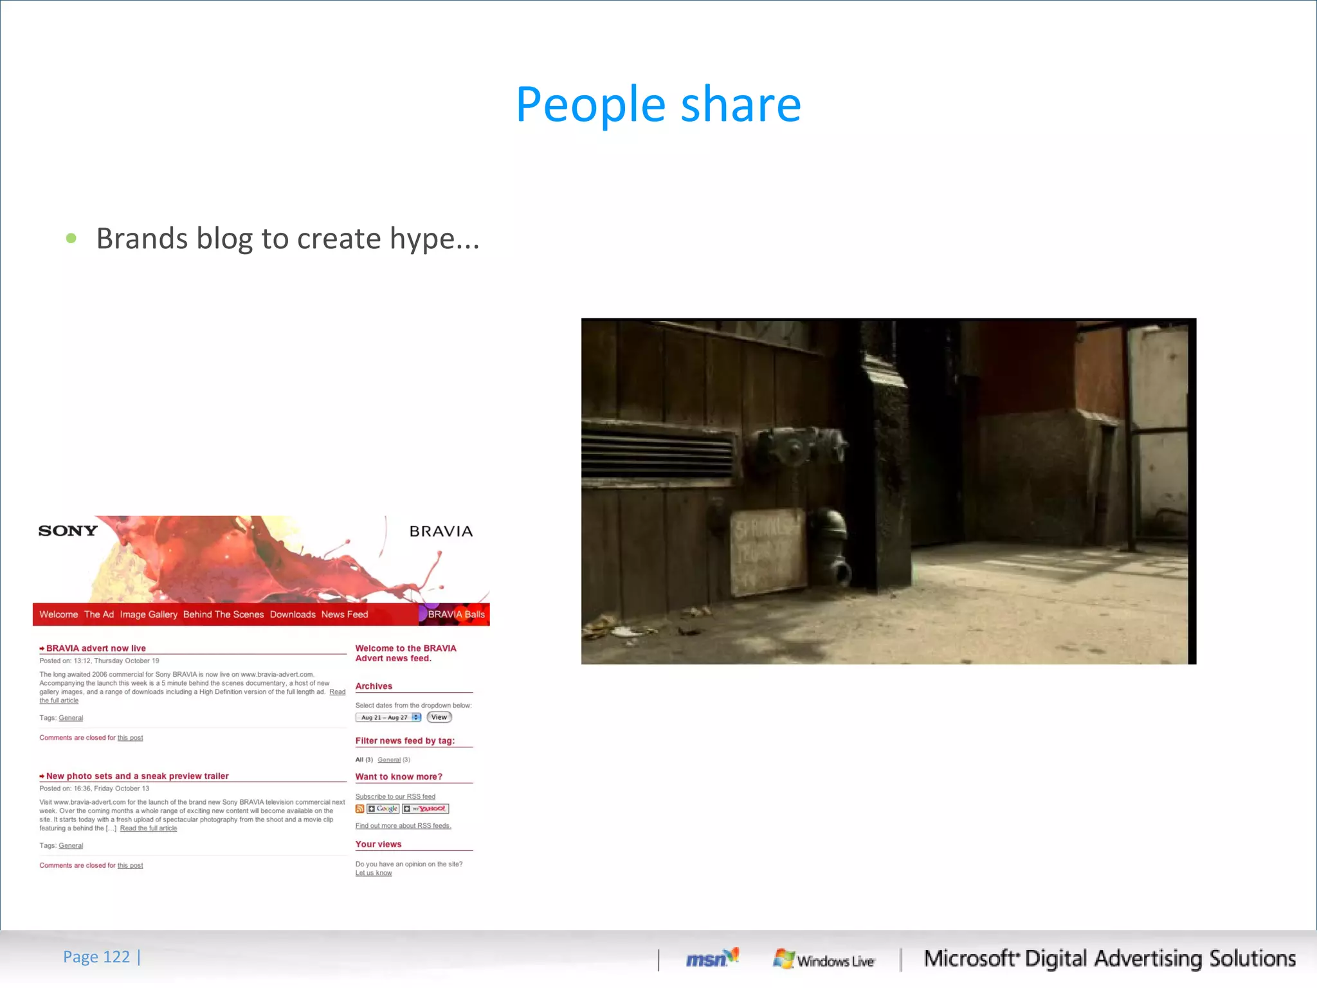
Task: Open the Downloads nav item
Action: pyautogui.click(x=293, y=614)
